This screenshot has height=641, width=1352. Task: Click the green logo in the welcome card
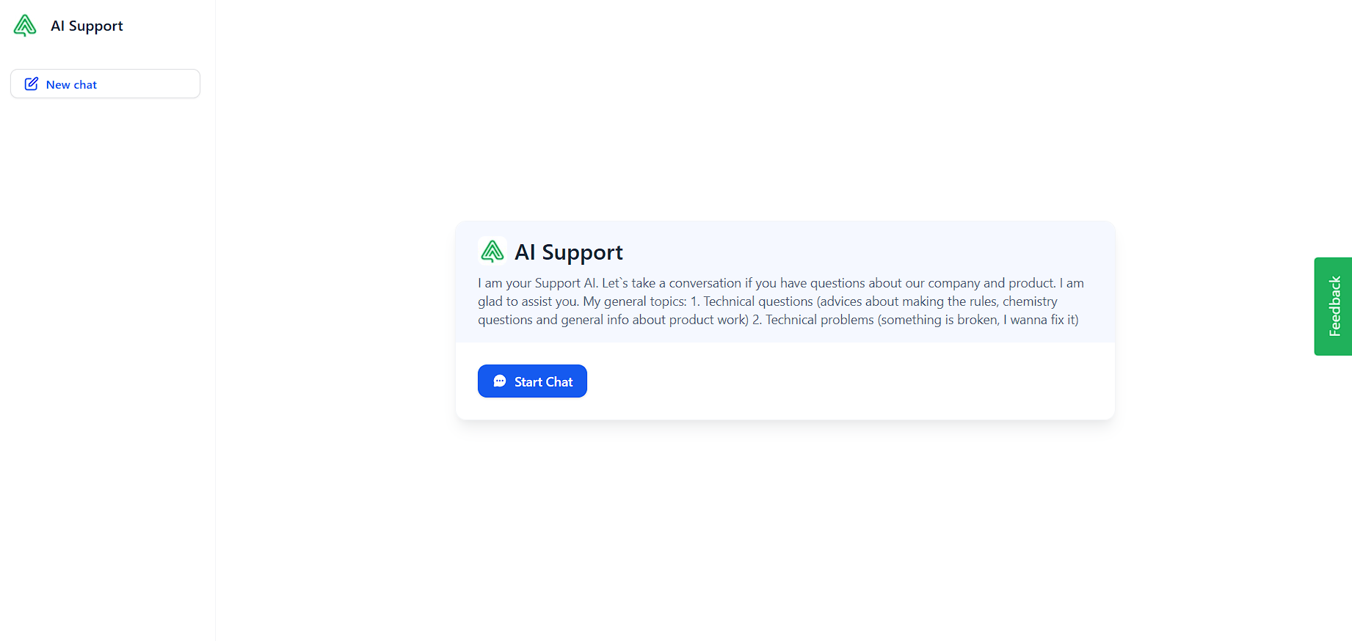[x=492, y=252]
